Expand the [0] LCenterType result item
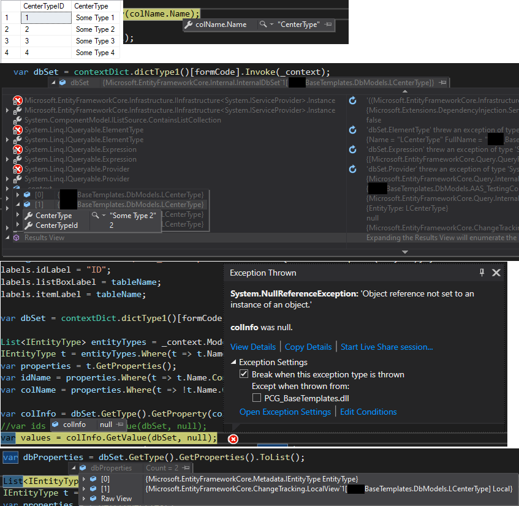 [x=18, y=195]
